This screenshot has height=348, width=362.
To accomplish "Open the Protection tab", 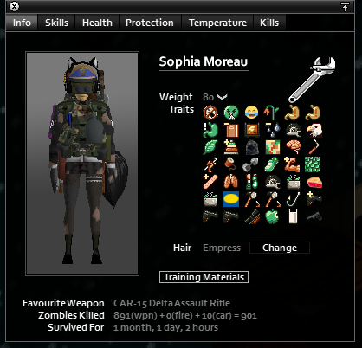I will (x=150, y=23).
